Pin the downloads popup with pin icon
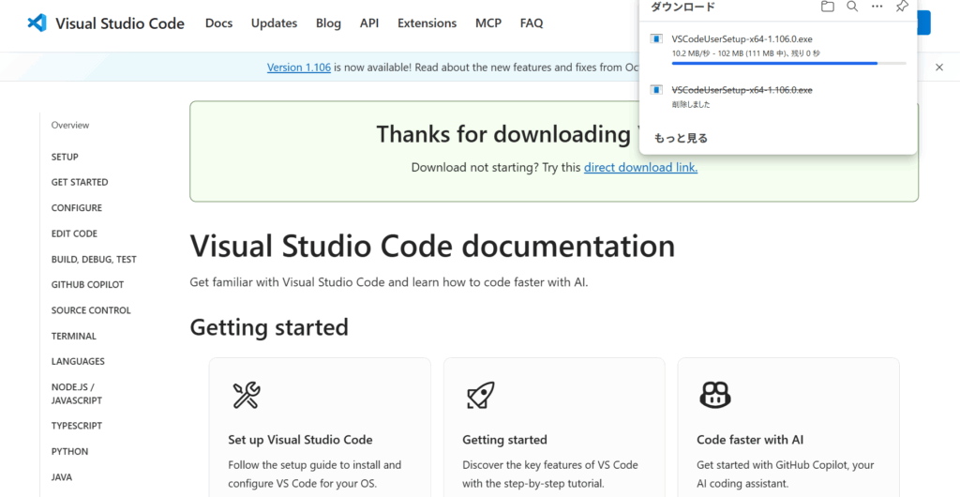Image resolution: width=960 pixels, height=497 pixels. click(901, 7)
